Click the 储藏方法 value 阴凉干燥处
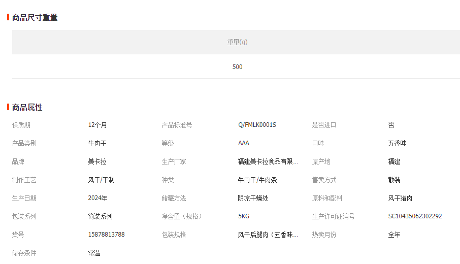Viewport: 460px width, 264px height. click(x=253, y=199)
